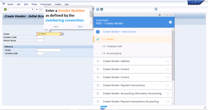Click the green arrow session icon
Image resolution: width=208 pixels, height=110 pixels.
pyautogui.click(x=156, y=9)
